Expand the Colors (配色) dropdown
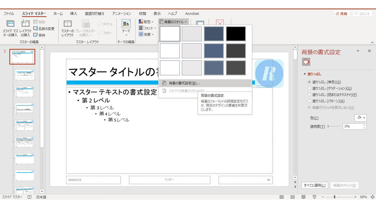This screenshot has height=211, width=376. [146, 22]
